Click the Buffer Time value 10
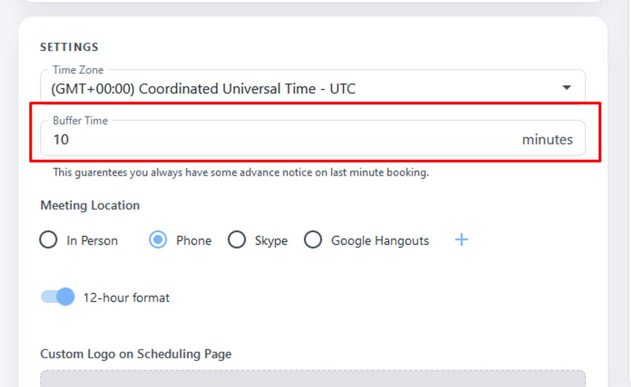631x387 pixels. (x=61, y=139)
